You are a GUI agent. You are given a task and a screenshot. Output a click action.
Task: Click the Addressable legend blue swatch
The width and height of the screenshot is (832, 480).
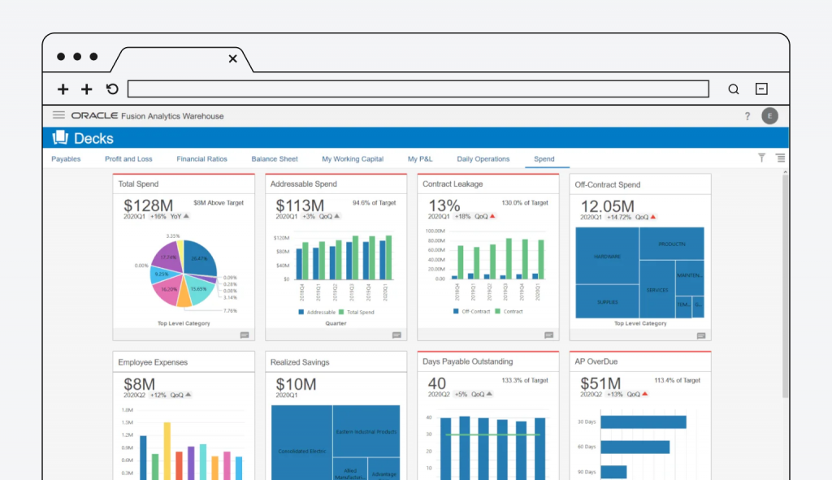pos(301,312)
